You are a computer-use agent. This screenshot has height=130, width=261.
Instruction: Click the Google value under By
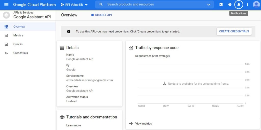click(71, 70)
